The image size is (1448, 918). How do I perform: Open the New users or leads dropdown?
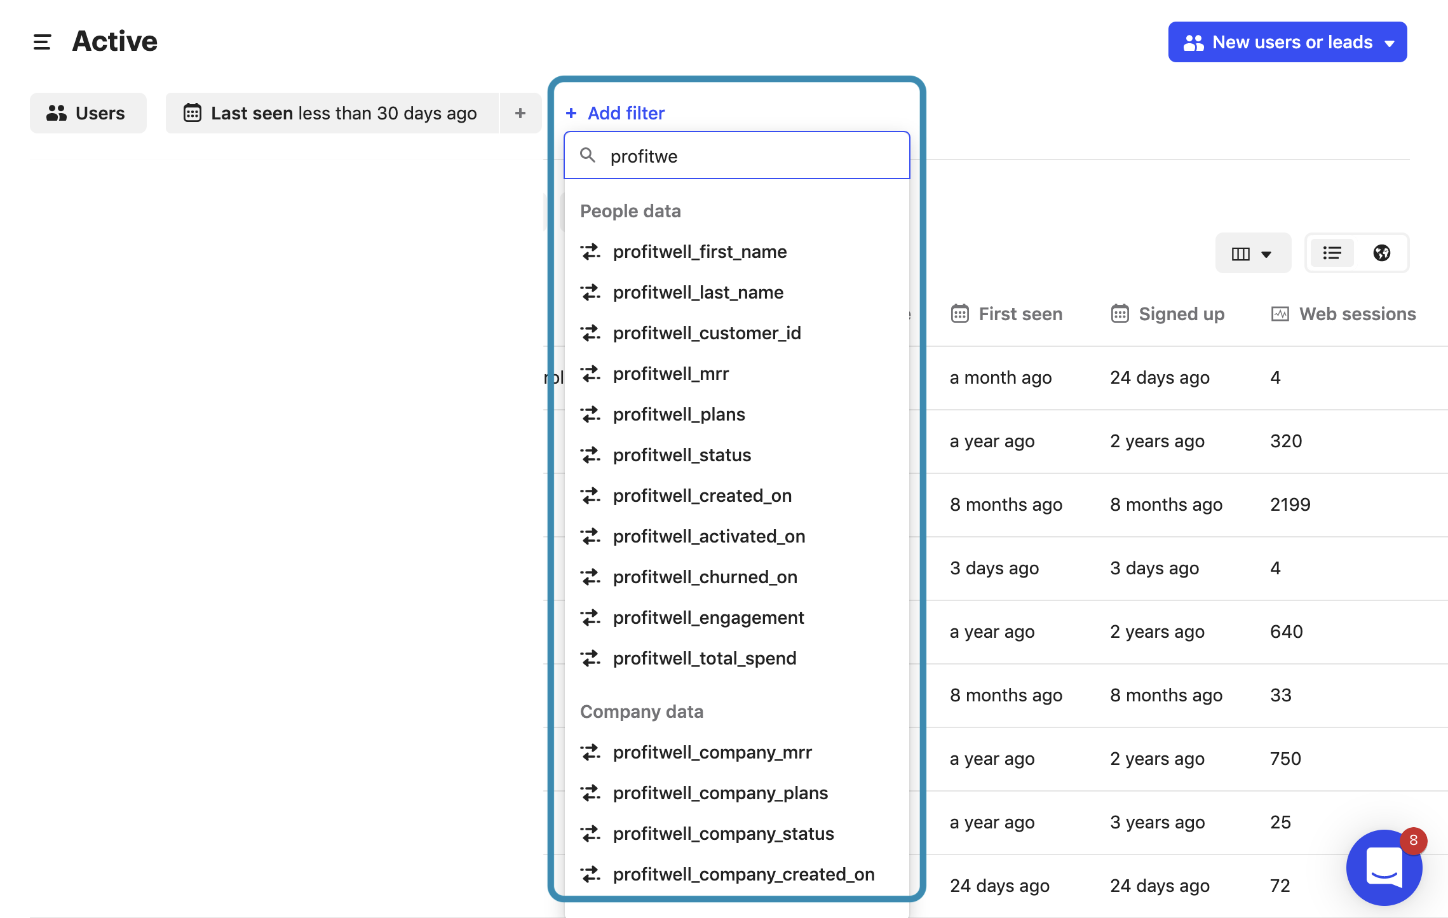pos(1287,42)
